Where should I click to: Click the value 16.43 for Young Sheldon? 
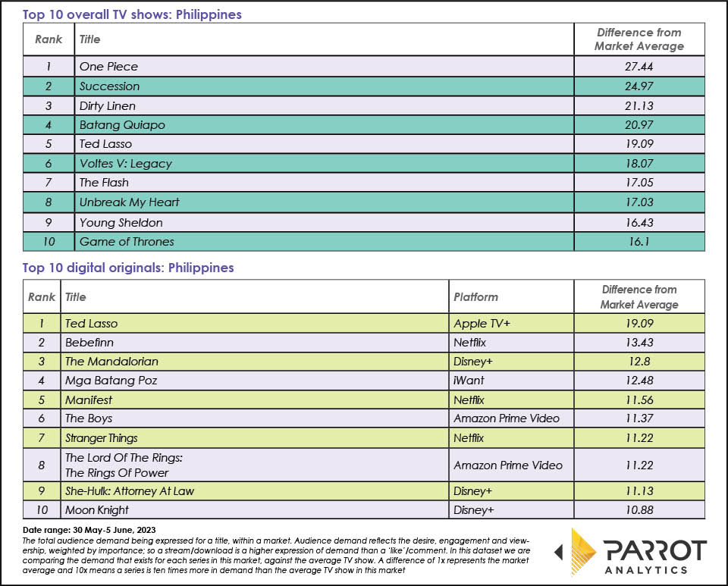[x=639, y=223]
